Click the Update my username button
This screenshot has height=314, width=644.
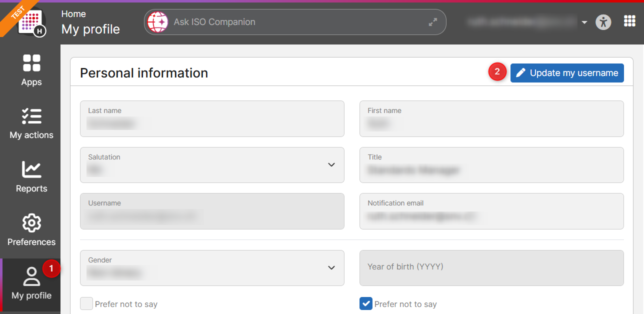coord(566,73)
